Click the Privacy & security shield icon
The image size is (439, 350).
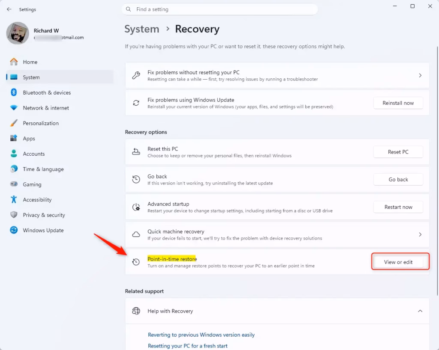tap(14, 214)
